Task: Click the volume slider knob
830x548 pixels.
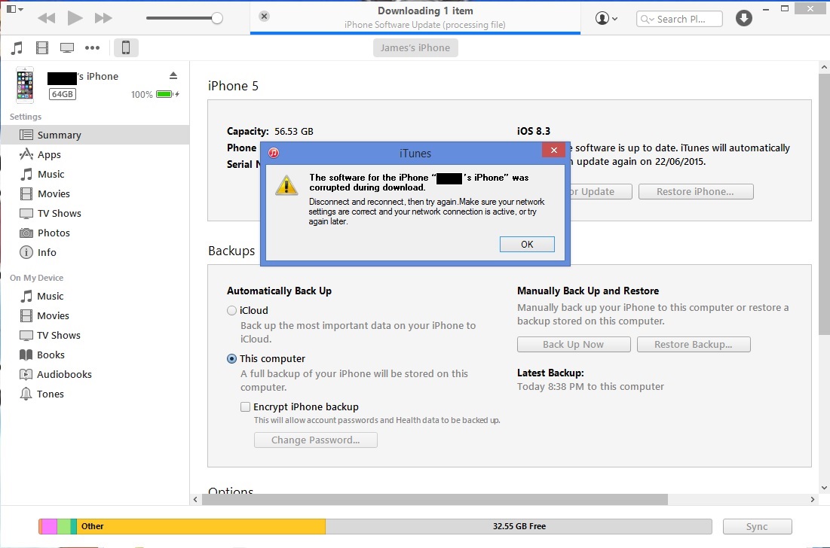Action: coord(216,19)
